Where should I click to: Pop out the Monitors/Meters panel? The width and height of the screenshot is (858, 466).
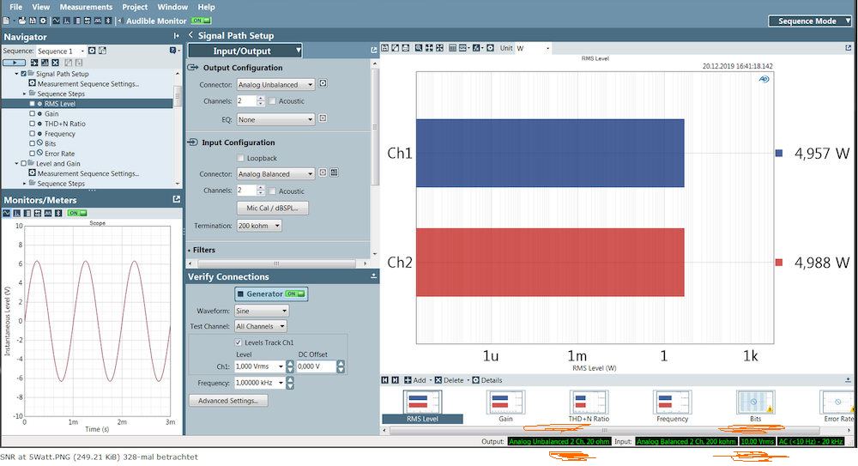tap(177, 199)
